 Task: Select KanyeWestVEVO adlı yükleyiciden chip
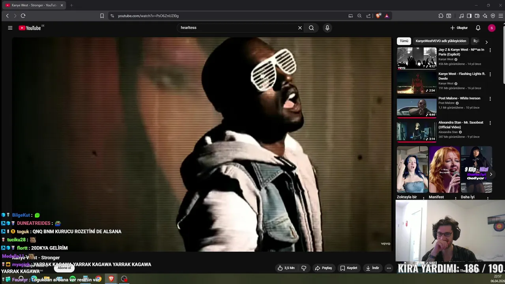tap(441, 41)
